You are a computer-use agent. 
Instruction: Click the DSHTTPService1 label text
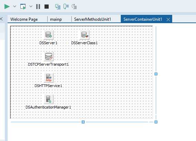point(48,86)
